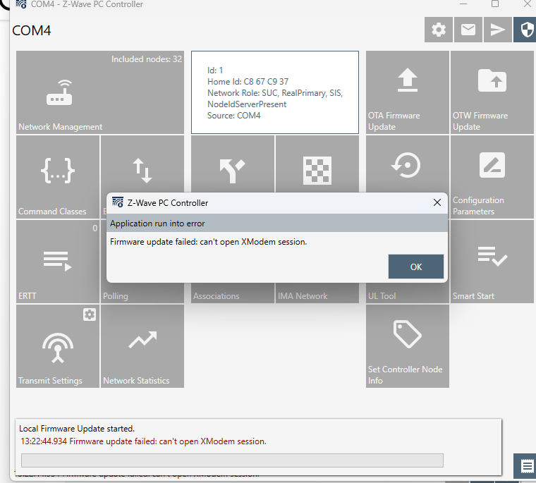
Task: Open the Smart Start tile
Action: [492, 262]
